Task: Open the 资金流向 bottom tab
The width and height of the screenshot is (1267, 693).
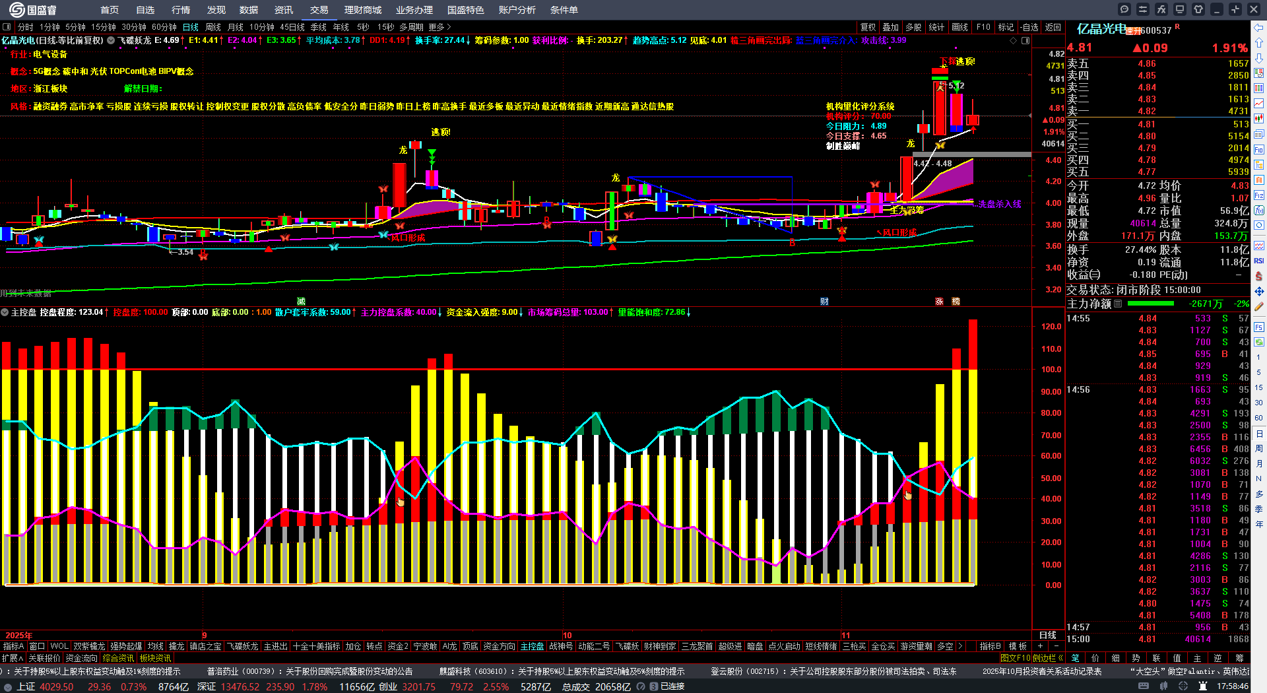Action: (x=81, y=658)
